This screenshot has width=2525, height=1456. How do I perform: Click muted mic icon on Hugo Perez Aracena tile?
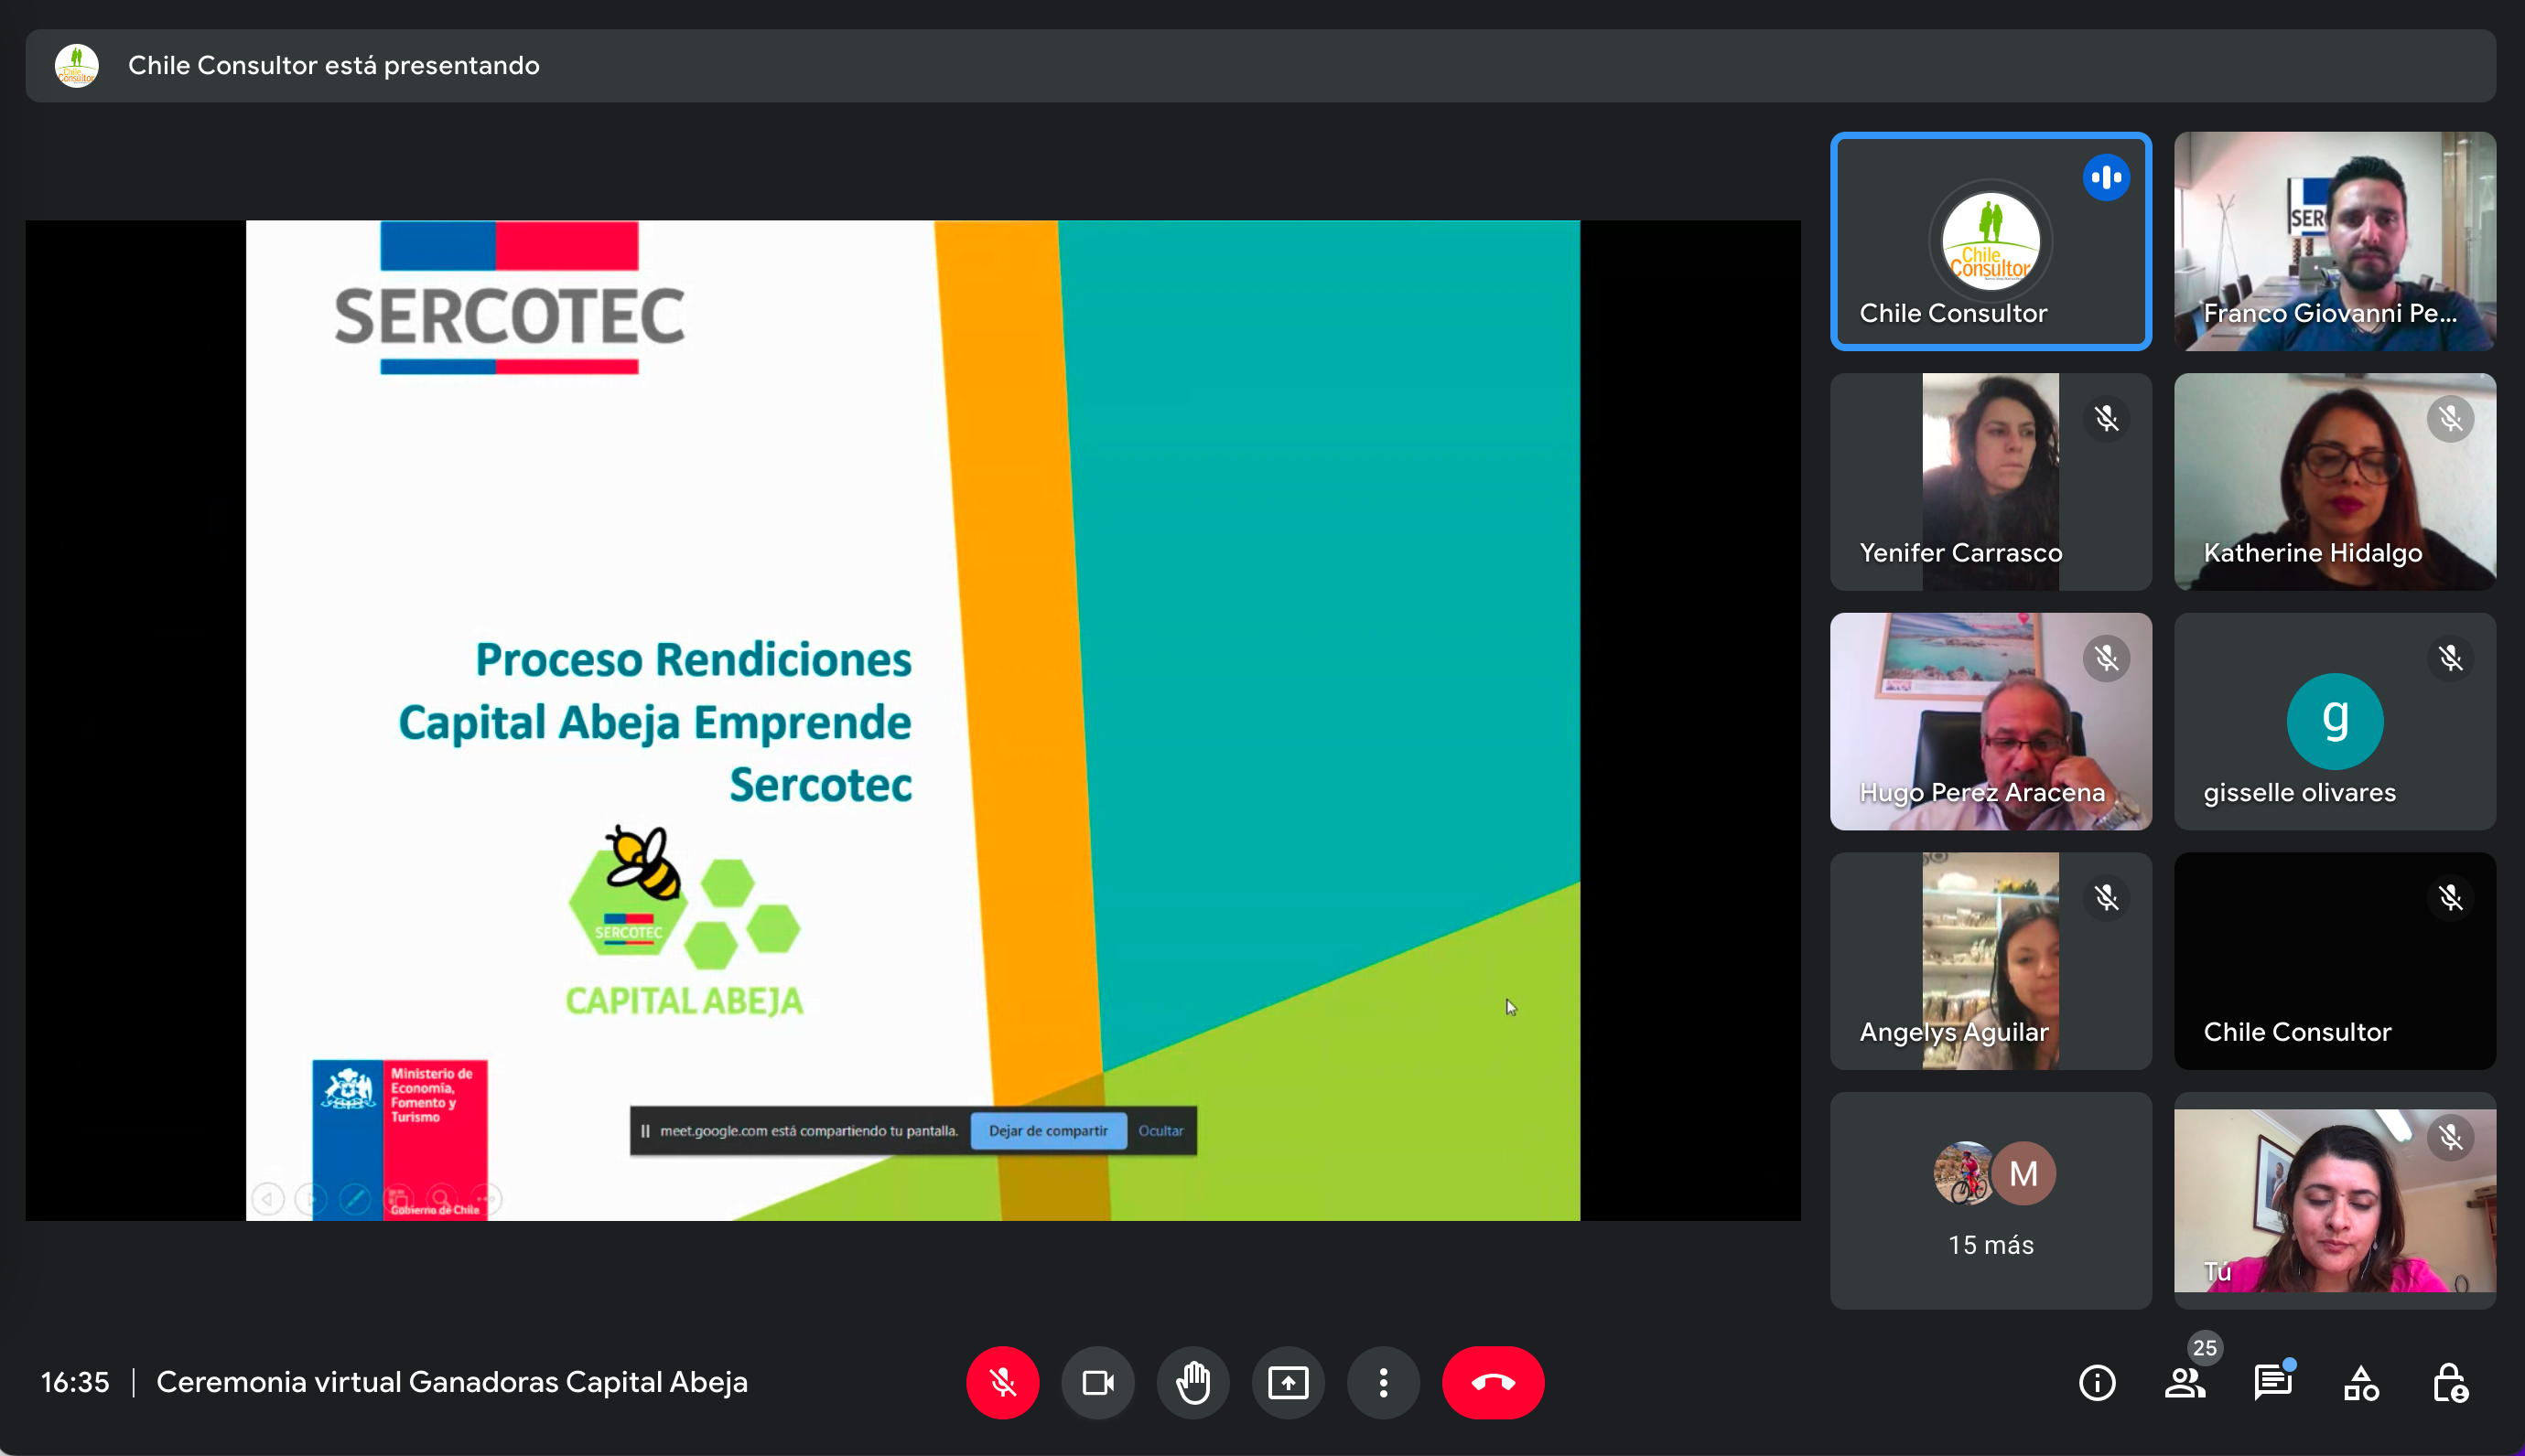coord(2106,658)
